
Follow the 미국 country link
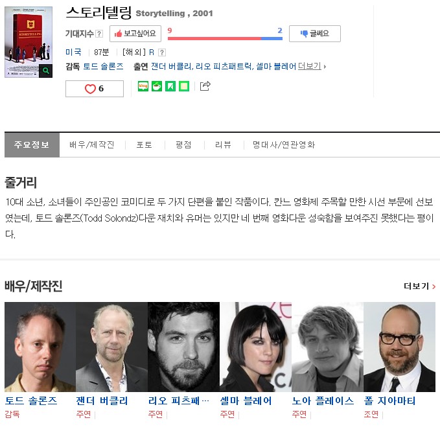[73, 52]
